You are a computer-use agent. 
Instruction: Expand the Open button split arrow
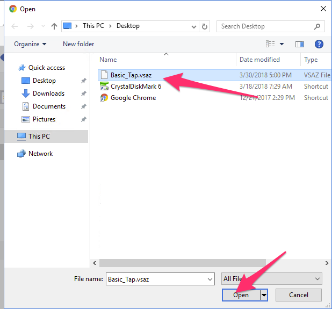264,295
